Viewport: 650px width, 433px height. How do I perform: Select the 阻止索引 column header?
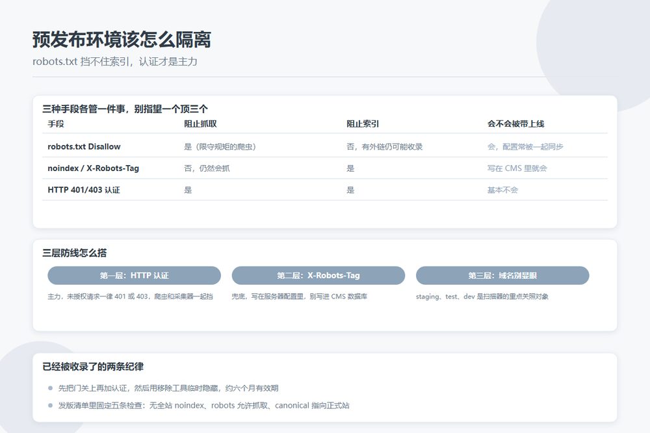[x=363, y=124]
